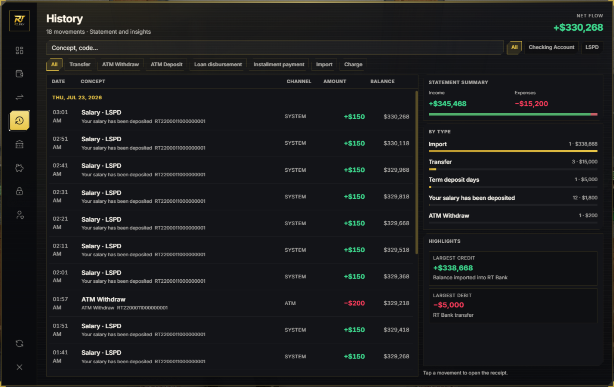This screenshot has height=387, width=614.
Task: Select the History clock icon in sidebar
Action: (20, 121)
